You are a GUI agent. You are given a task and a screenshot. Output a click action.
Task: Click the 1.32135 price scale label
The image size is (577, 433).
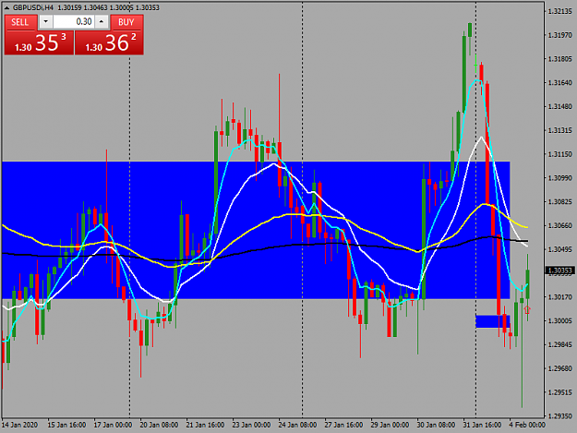point(560,11)
